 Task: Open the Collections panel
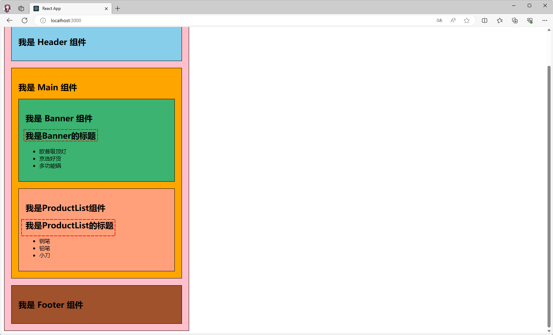tap(515, 20)
